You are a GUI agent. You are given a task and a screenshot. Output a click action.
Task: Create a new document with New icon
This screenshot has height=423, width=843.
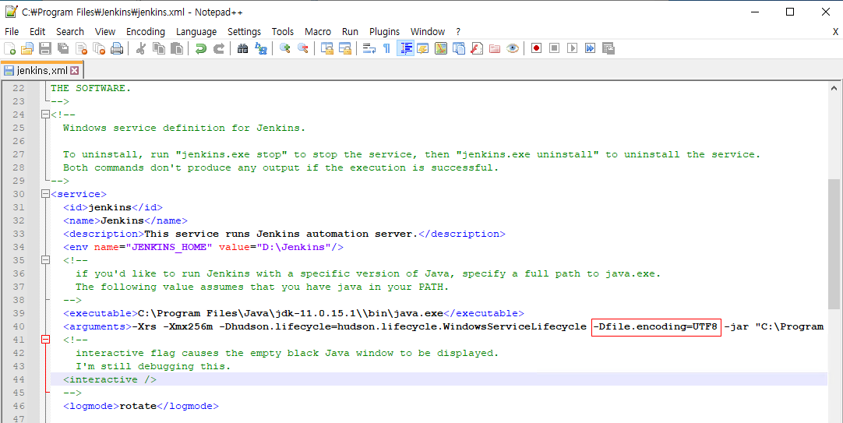pyautogui.click(x=9, y=48)
